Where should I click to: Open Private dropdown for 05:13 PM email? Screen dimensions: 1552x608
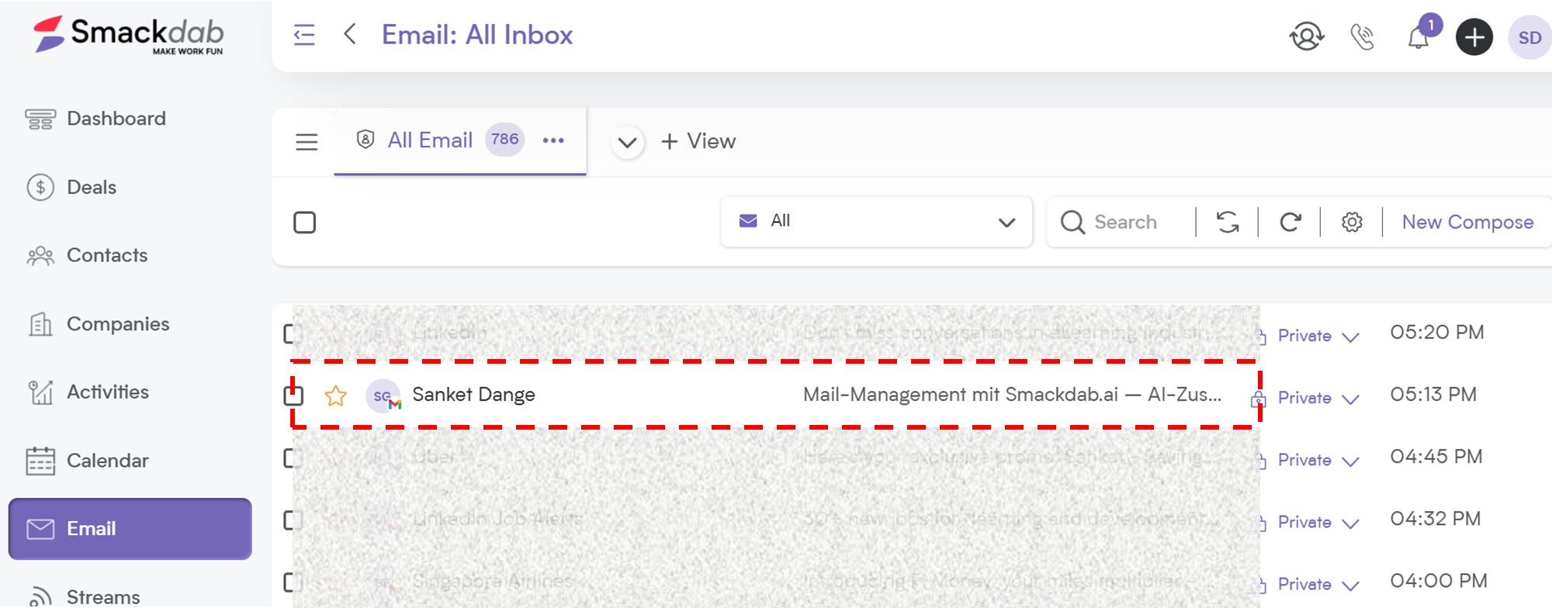coord(1318,398)
